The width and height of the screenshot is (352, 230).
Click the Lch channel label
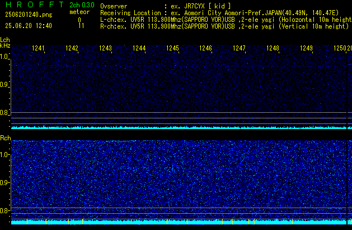pos(5,40)
